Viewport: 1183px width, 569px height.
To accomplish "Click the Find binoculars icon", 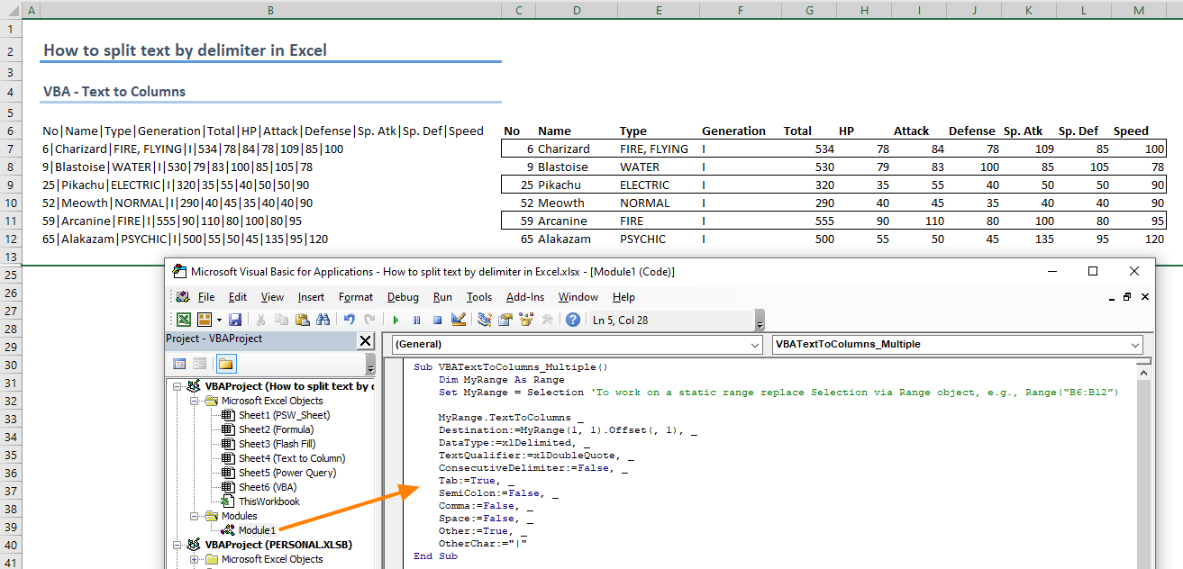I will (322, 320).
